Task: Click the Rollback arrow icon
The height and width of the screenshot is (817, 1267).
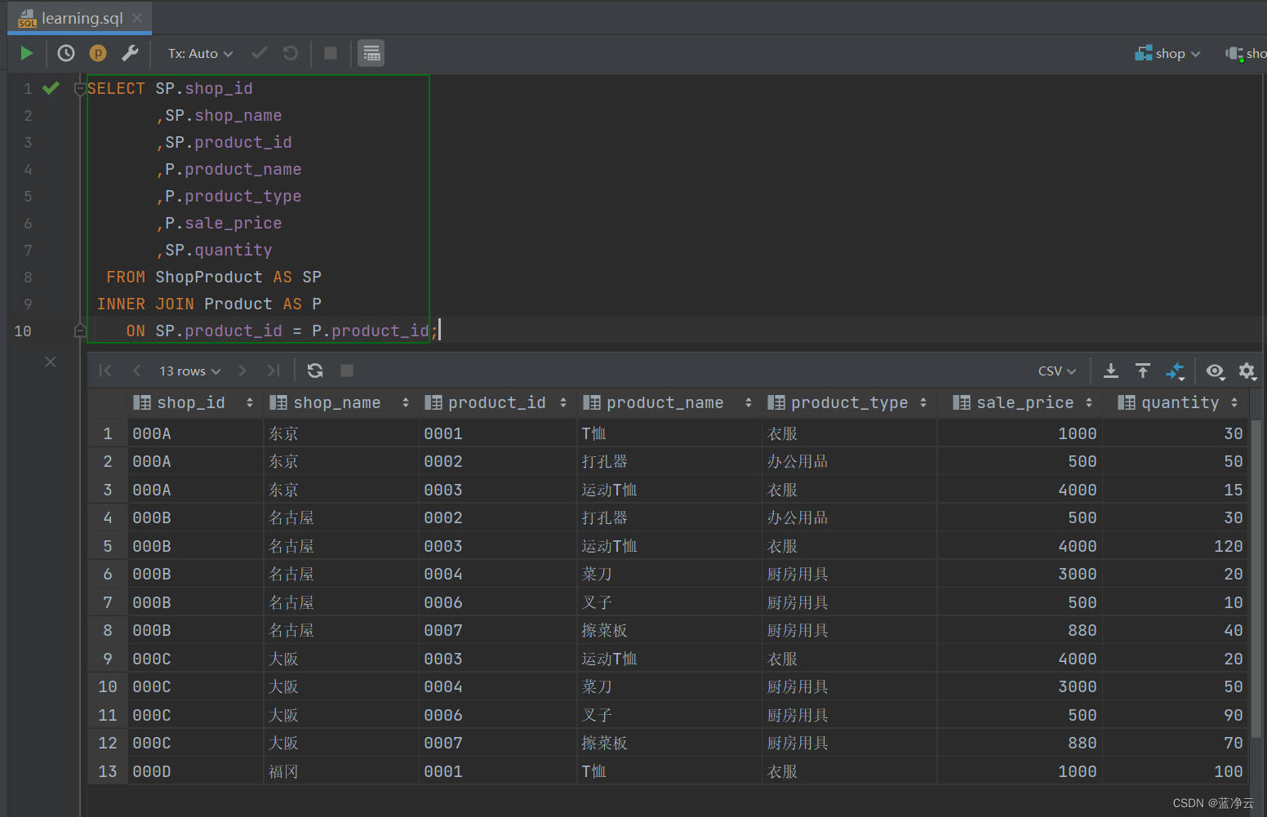Action: pyautogui.click(x=291, y=53)
